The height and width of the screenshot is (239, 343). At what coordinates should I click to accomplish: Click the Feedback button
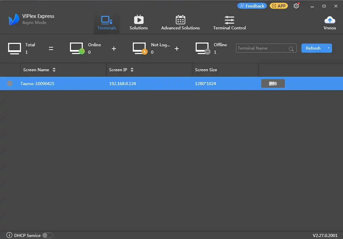click(x=252, y=6)
